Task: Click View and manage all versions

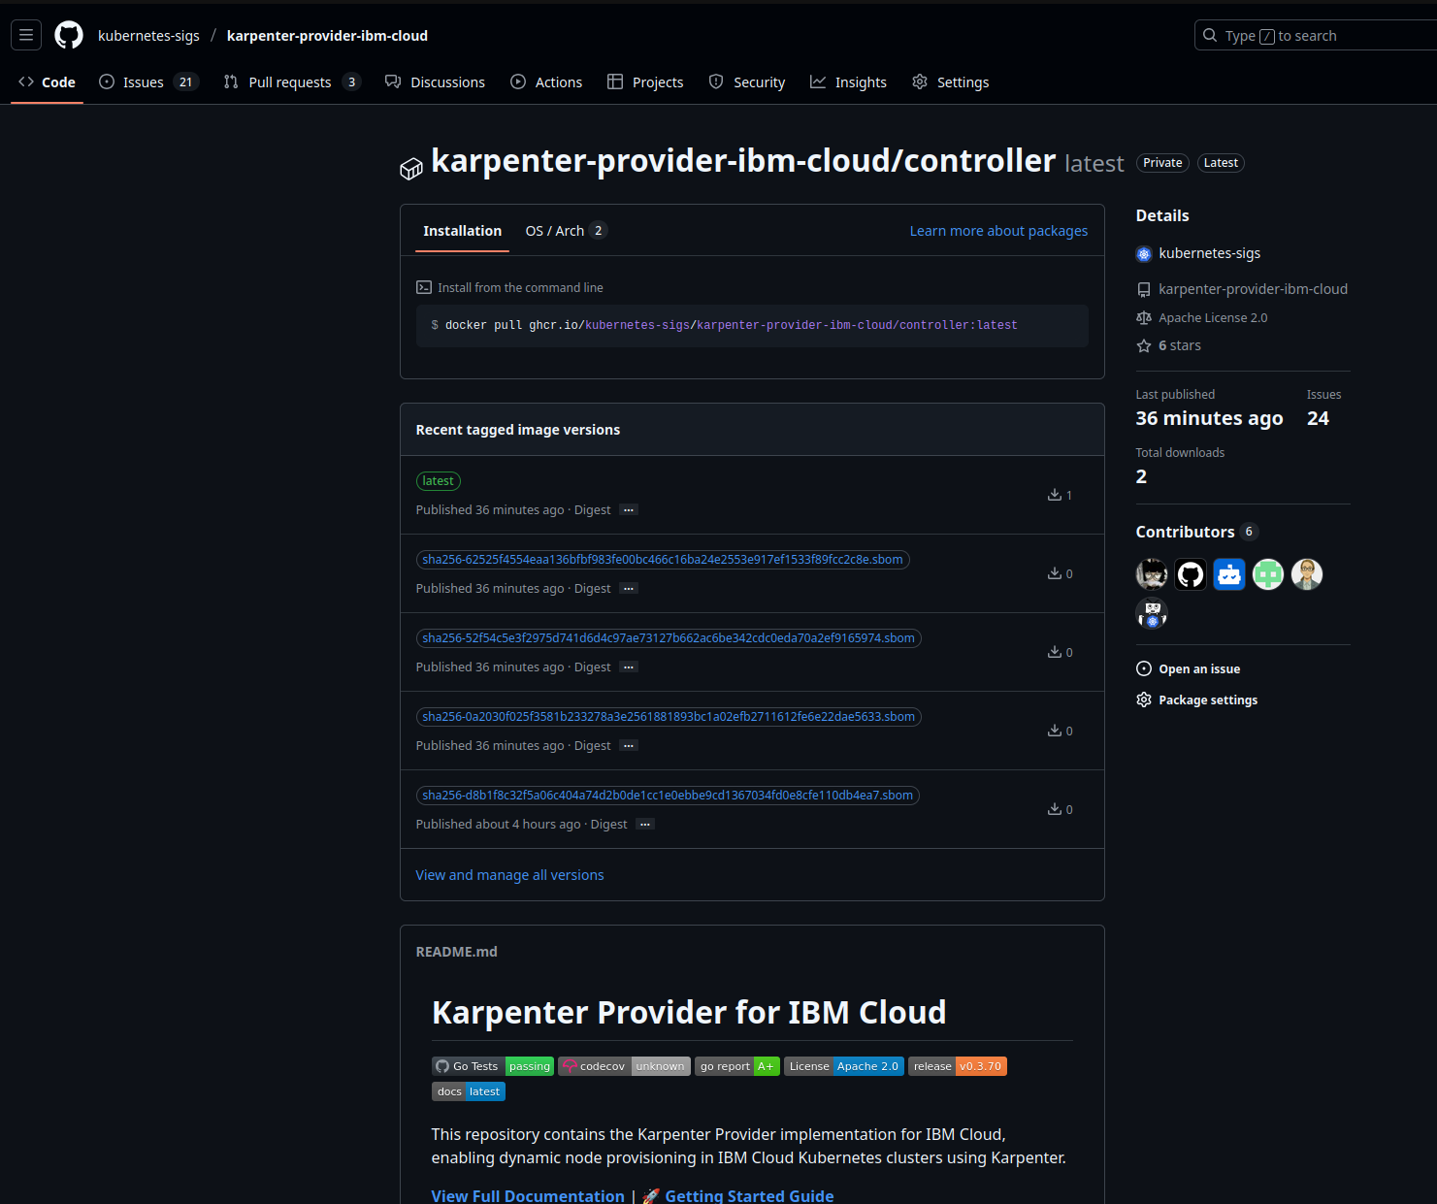Action: pyautogui.click(x=509, y=875)
